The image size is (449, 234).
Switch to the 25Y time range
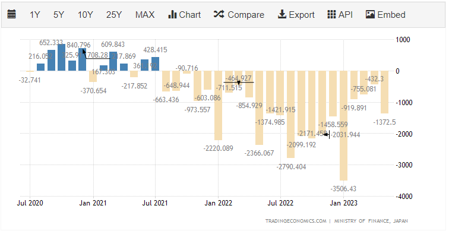(114, 15)
